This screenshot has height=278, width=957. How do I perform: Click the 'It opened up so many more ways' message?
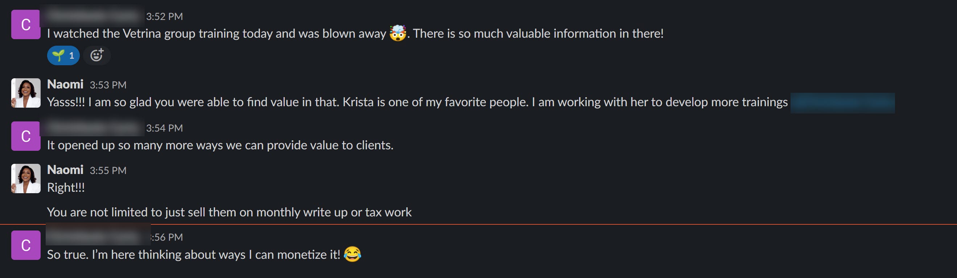220,145
